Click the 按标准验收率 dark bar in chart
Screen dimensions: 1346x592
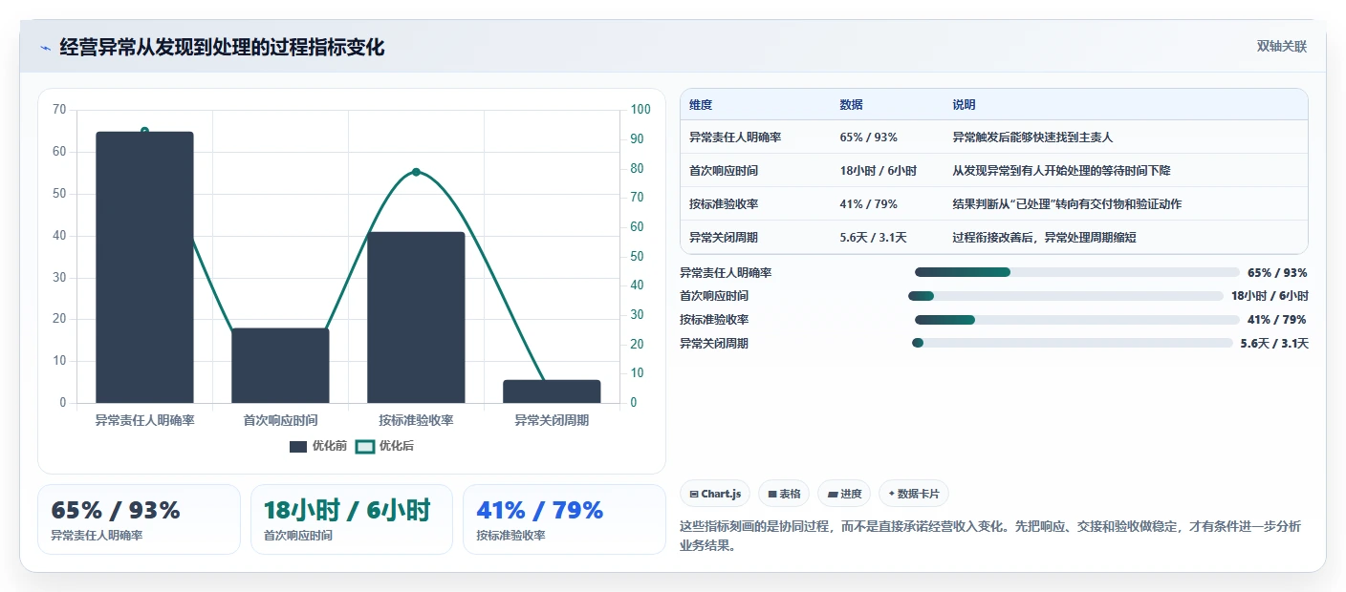point(416,317)
